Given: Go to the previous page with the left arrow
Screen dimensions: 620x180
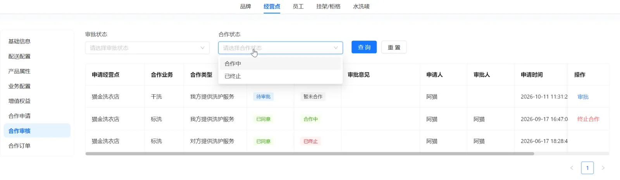Looking at the screenshot, I should tap(572, 168).
